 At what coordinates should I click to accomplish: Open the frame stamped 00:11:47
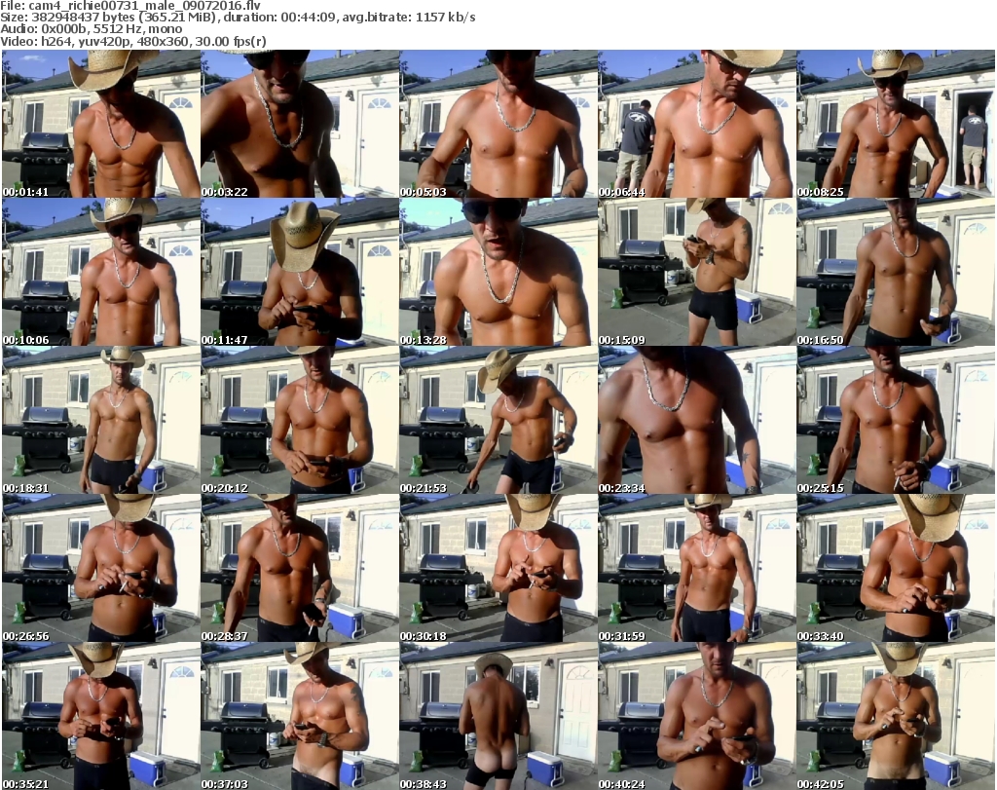pos(300,272)
